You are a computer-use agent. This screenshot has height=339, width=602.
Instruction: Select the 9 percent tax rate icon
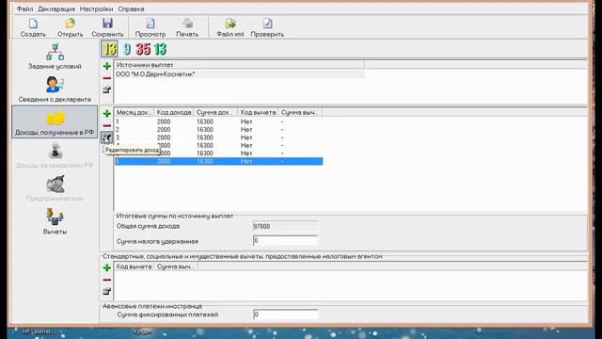(127, 49)
